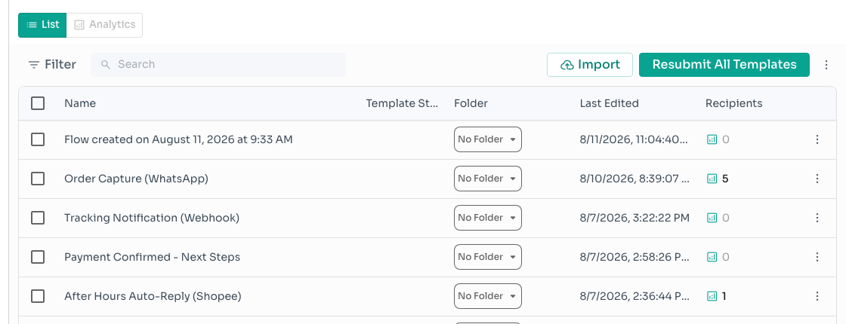
Task: Open the Order Capture (WhatsApp) flow
Action: (x=136, y=179)
